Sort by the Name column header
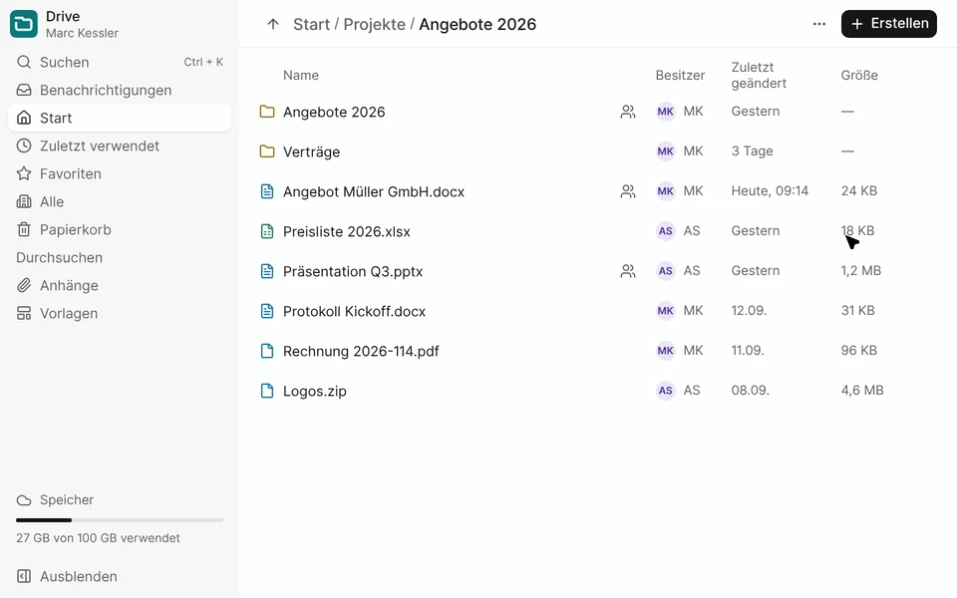 pyautogui.click(x=301, y=75)
